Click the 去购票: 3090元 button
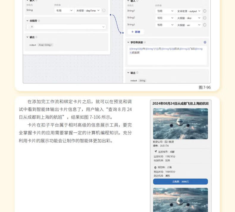Viewport: 235px width, 212px height. 181,182
